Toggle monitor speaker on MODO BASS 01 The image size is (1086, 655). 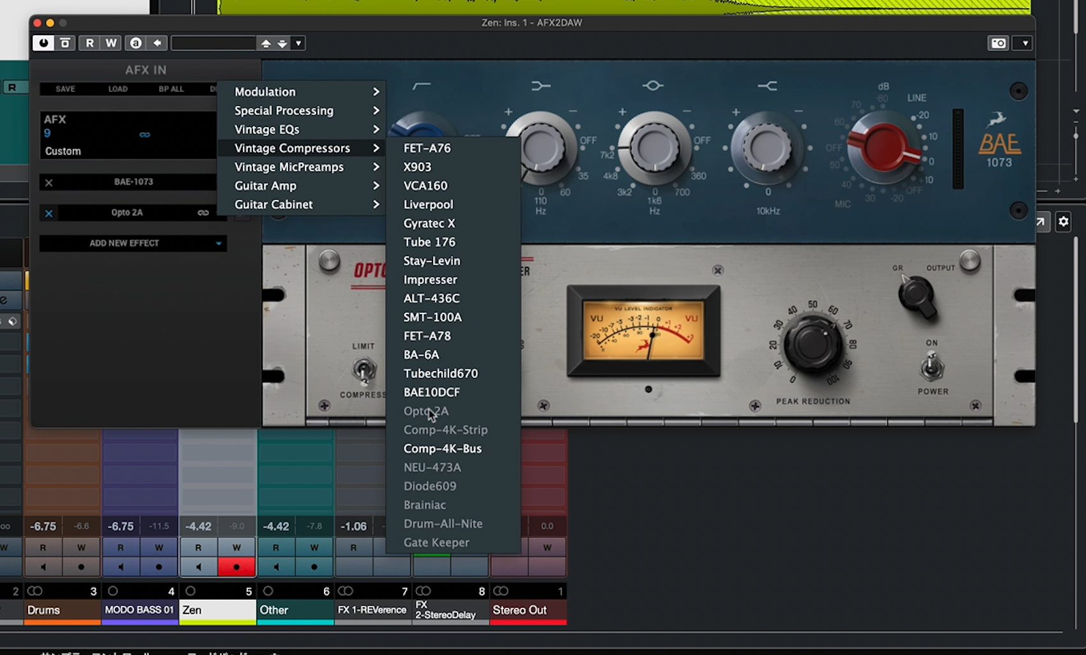(121, 567)
